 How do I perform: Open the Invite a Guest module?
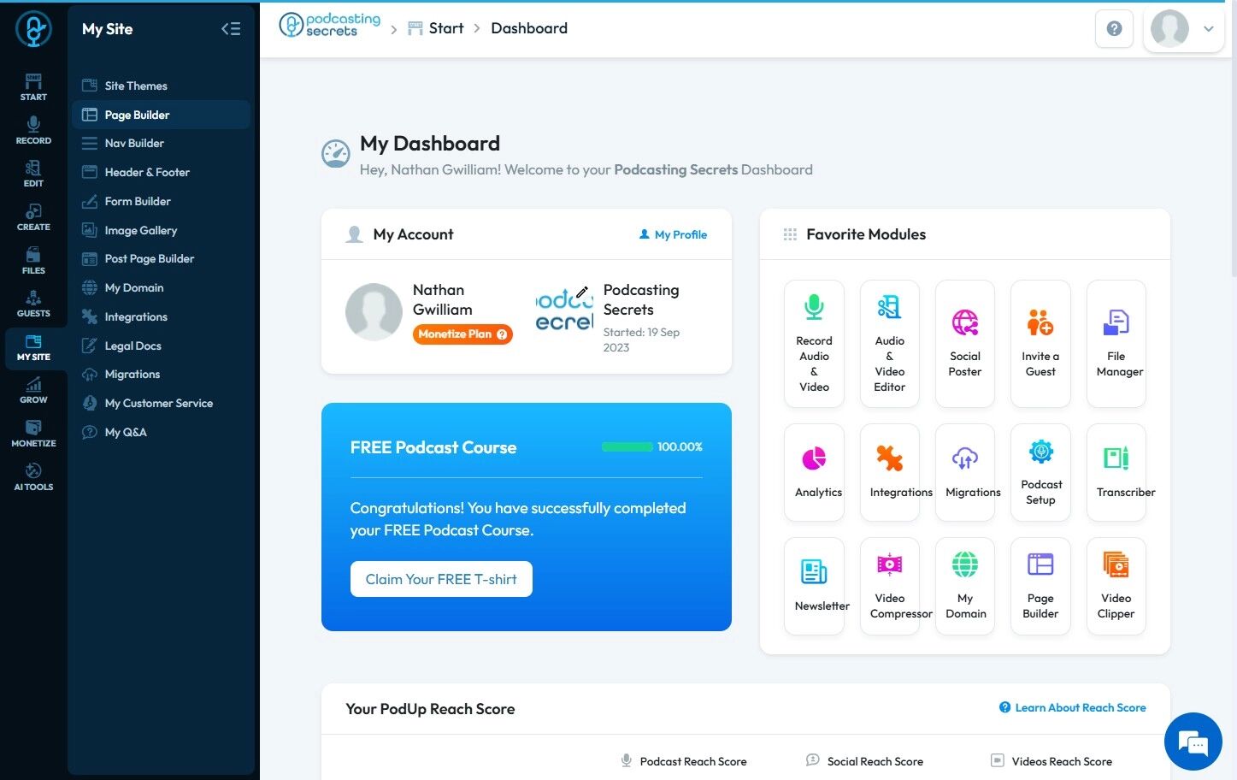[1040, 343]
